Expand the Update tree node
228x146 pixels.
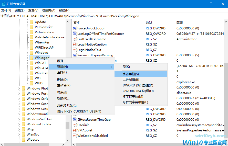click(27, 22)
